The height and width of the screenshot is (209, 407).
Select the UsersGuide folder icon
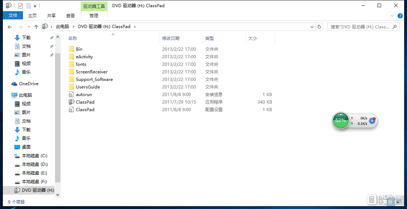(72, 87)
